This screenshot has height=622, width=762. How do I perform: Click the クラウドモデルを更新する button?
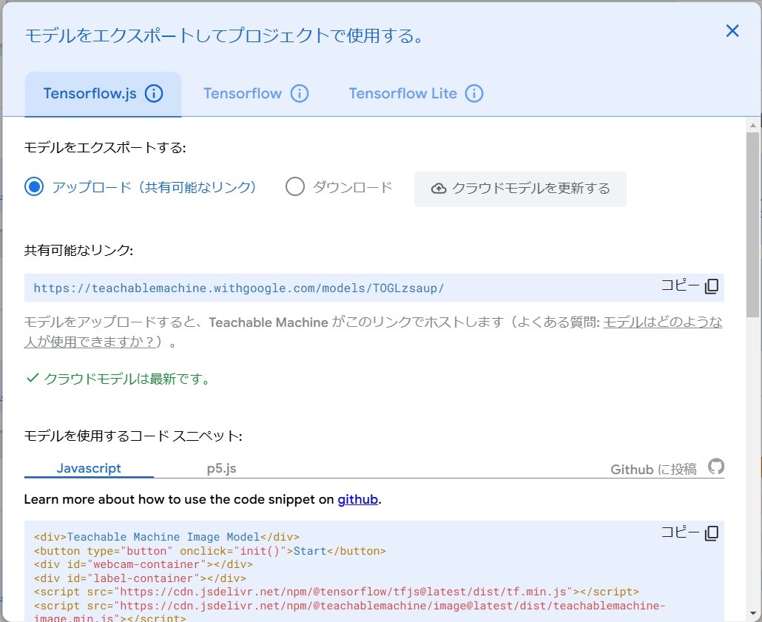click(x=520, y=189)
